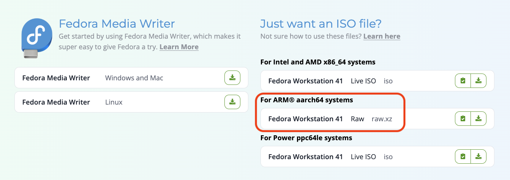Screen dimensions: 510x180
Task: Open checksum verification for ppc64le Live ISO
Action: pos(463,157)
